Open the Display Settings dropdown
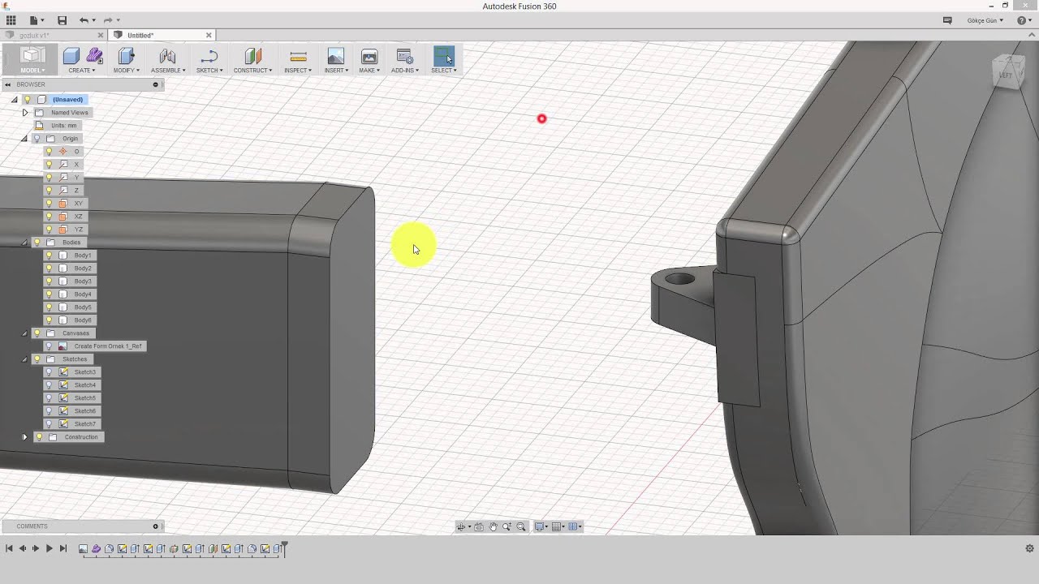The height and width of the screenshot is (584, 1039). [541, 526]
